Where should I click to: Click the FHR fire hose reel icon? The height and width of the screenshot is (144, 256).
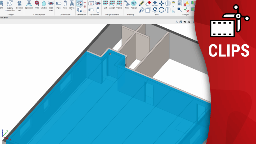pos(37,5)
